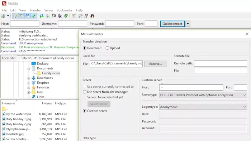Open the View menu
The width and height of the screenshot is (251, 141).
[23, 10]
